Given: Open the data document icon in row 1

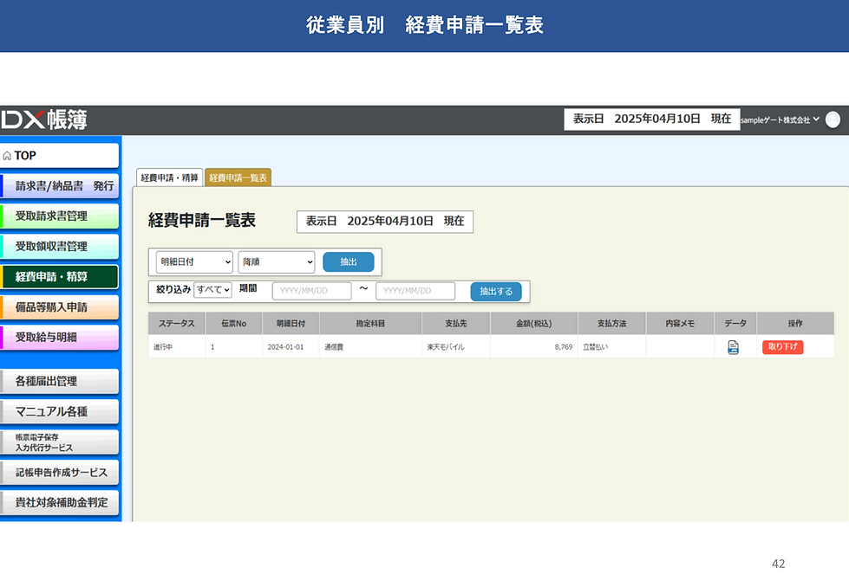Looking at the screenshot, I should pyautogui.click(x=733, y=347).
